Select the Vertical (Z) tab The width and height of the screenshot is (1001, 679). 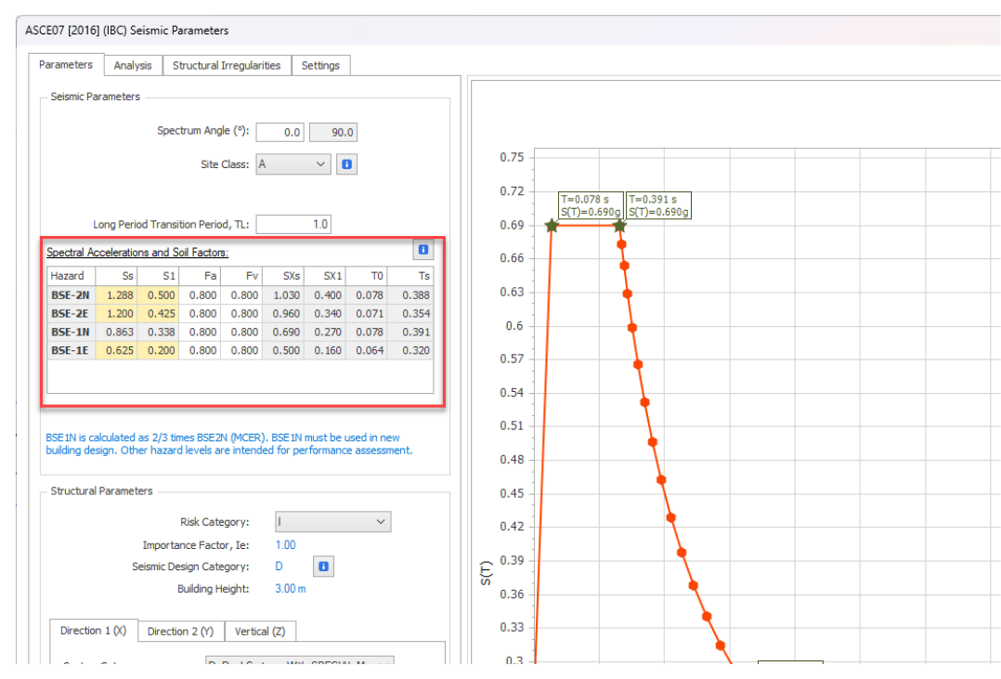[x=260, y=631]
